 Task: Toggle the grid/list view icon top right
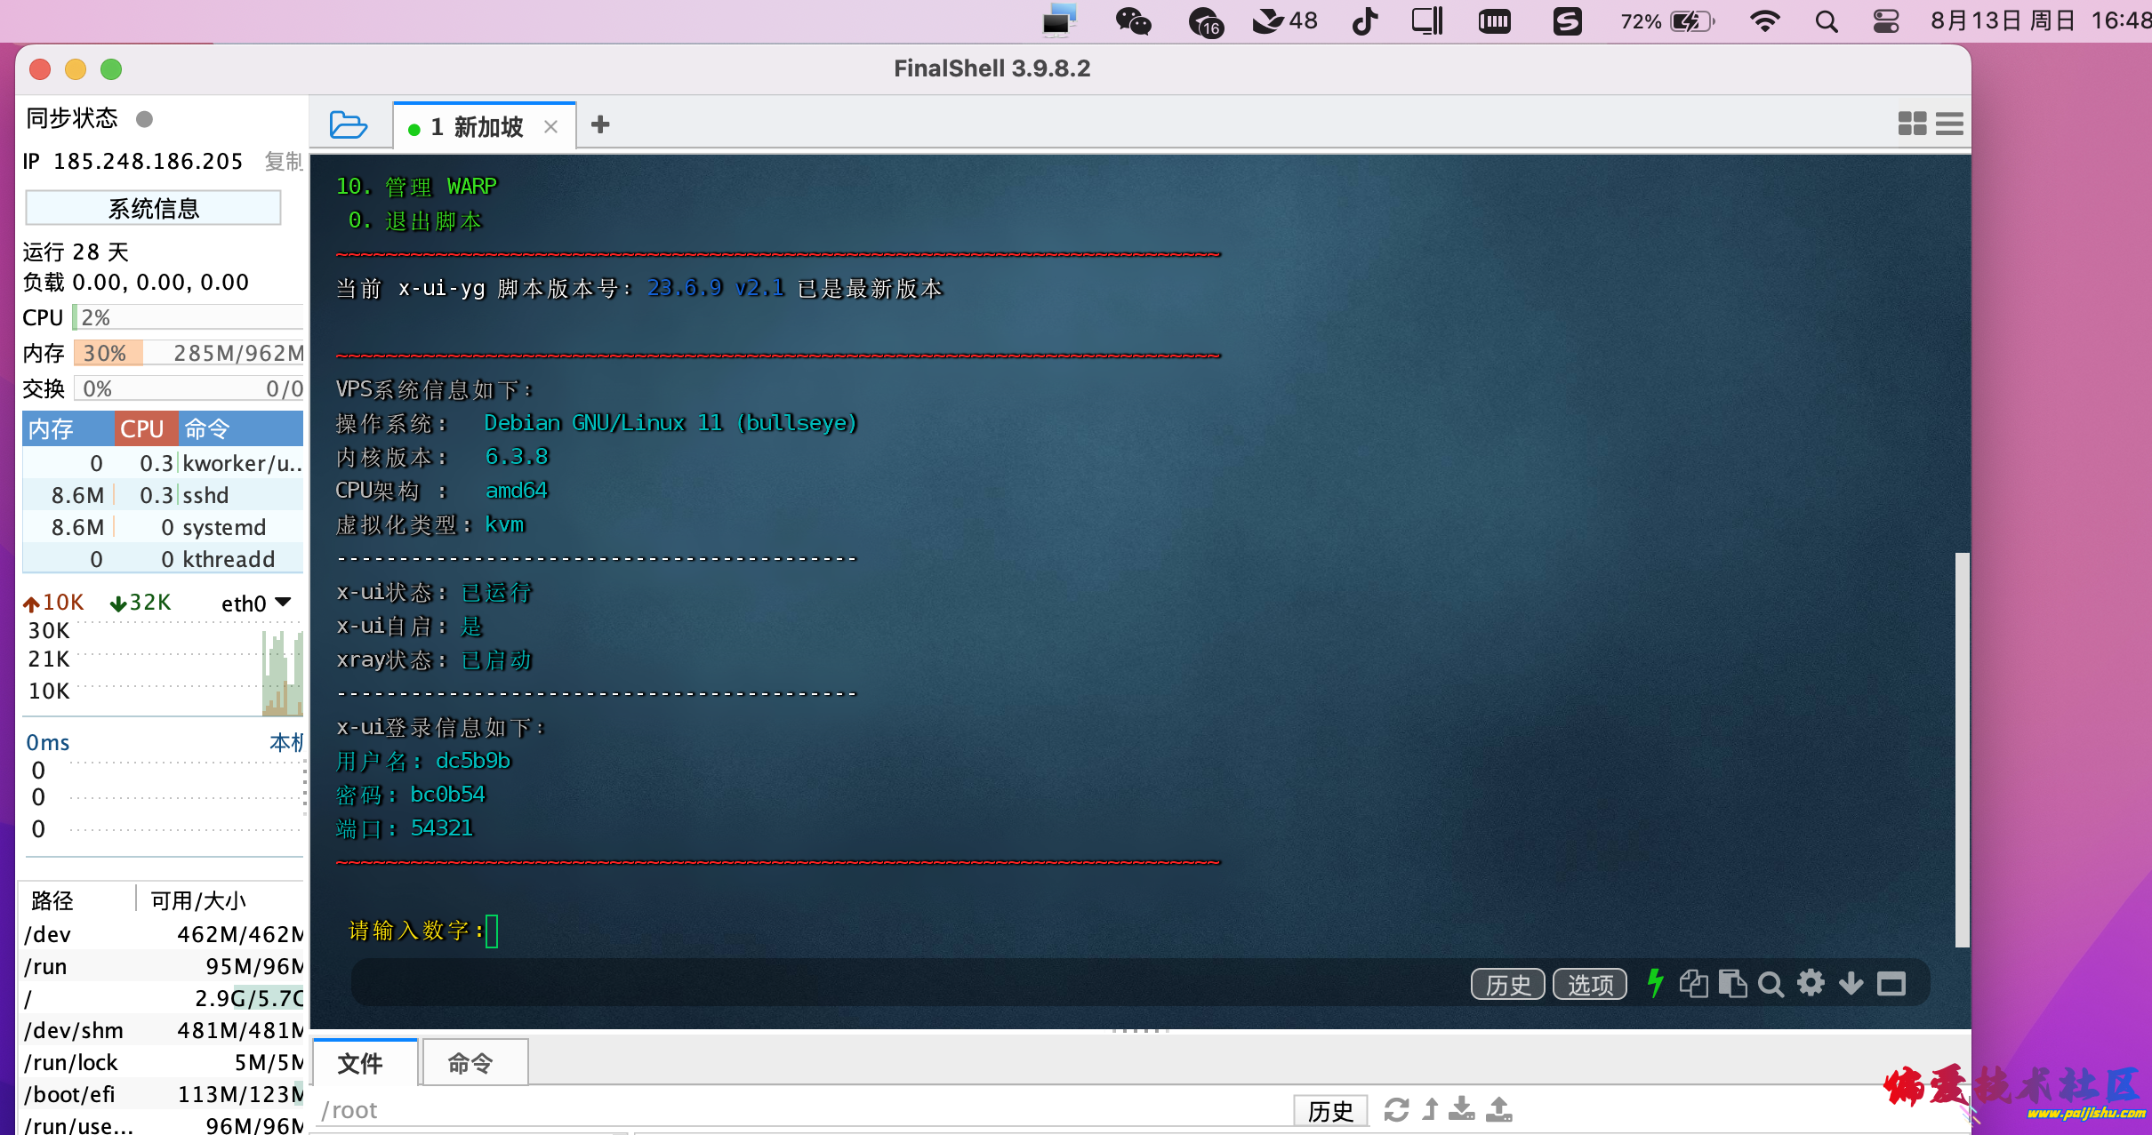(x=1913, y=126)
